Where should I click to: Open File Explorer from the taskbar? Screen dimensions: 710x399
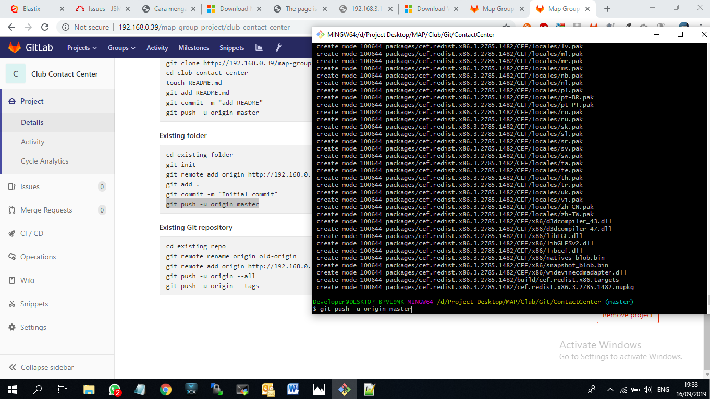coord(90,389)
